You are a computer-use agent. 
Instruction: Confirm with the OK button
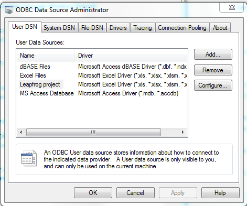(93, 193)
